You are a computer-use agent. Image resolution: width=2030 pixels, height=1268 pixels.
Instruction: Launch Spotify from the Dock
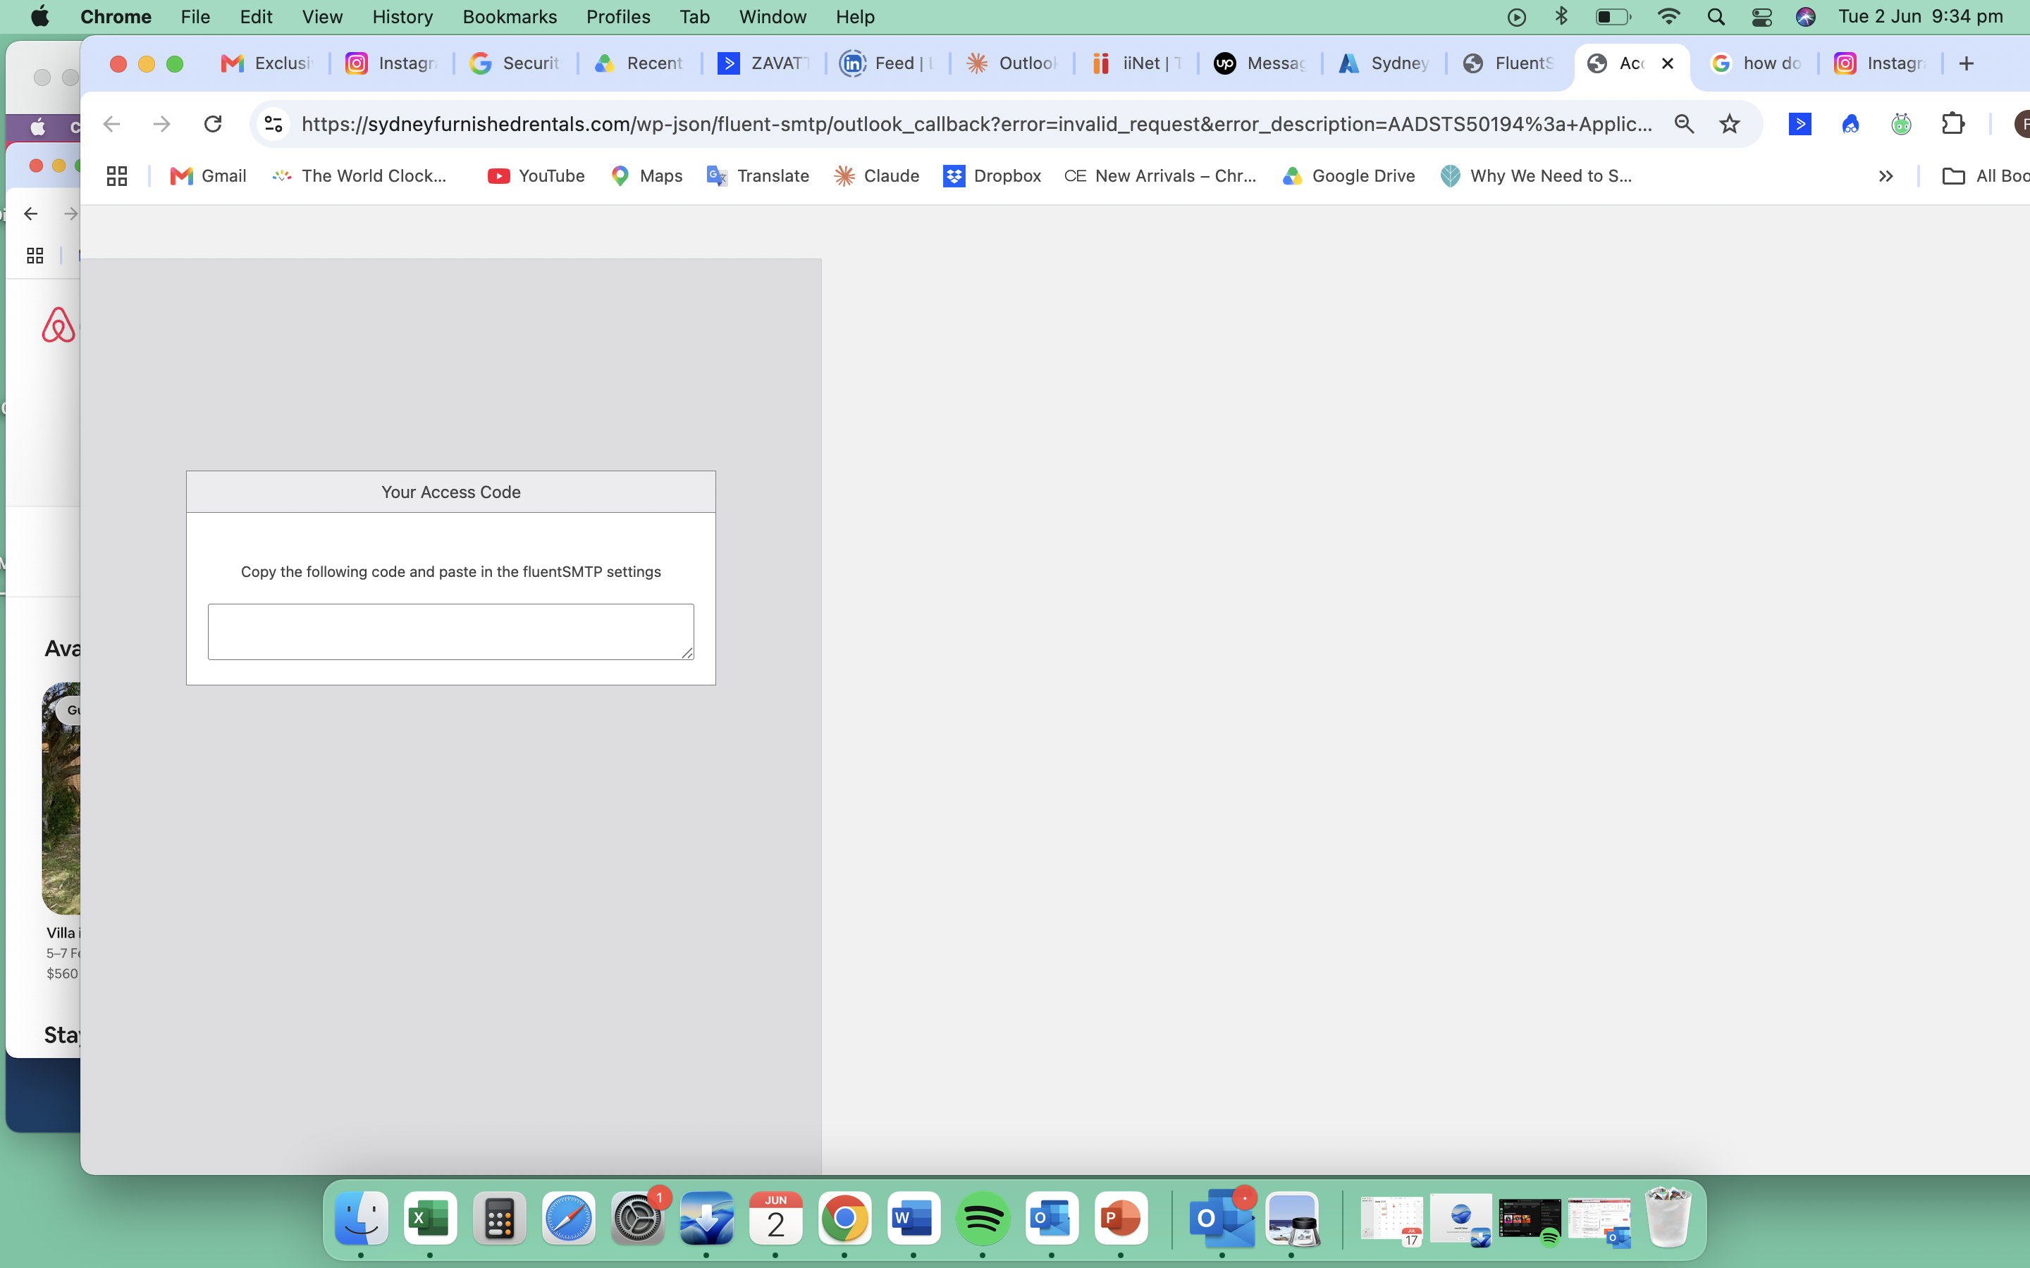click(983, 1219)
